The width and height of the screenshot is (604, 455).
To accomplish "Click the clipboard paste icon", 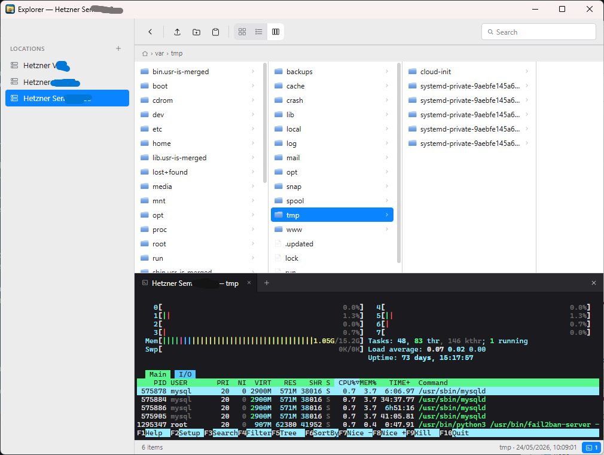I will click(216, 32).
